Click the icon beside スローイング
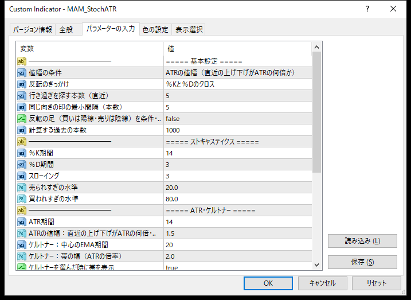411x300 pixels. coord(22,176)
